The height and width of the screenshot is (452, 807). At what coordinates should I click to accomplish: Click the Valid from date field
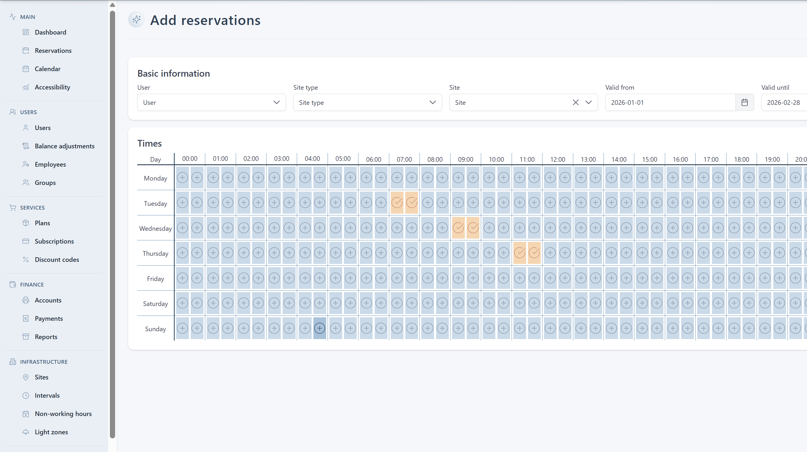click(x=670, y=102)
